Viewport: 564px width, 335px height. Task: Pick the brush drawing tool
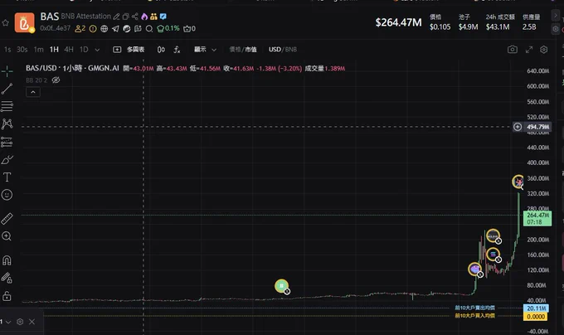coord(7,159)
